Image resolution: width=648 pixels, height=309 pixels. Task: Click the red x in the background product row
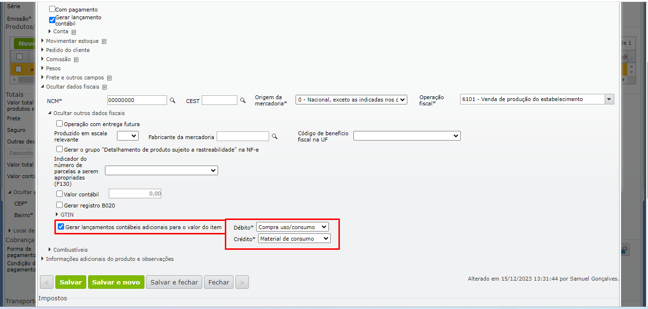(x=32, y=70)
